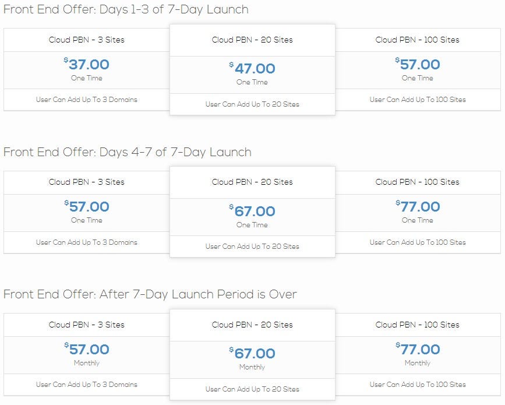505x405 pixels.
Task: Click the $67.00 One Time price
Action: [x=252, y=211]
